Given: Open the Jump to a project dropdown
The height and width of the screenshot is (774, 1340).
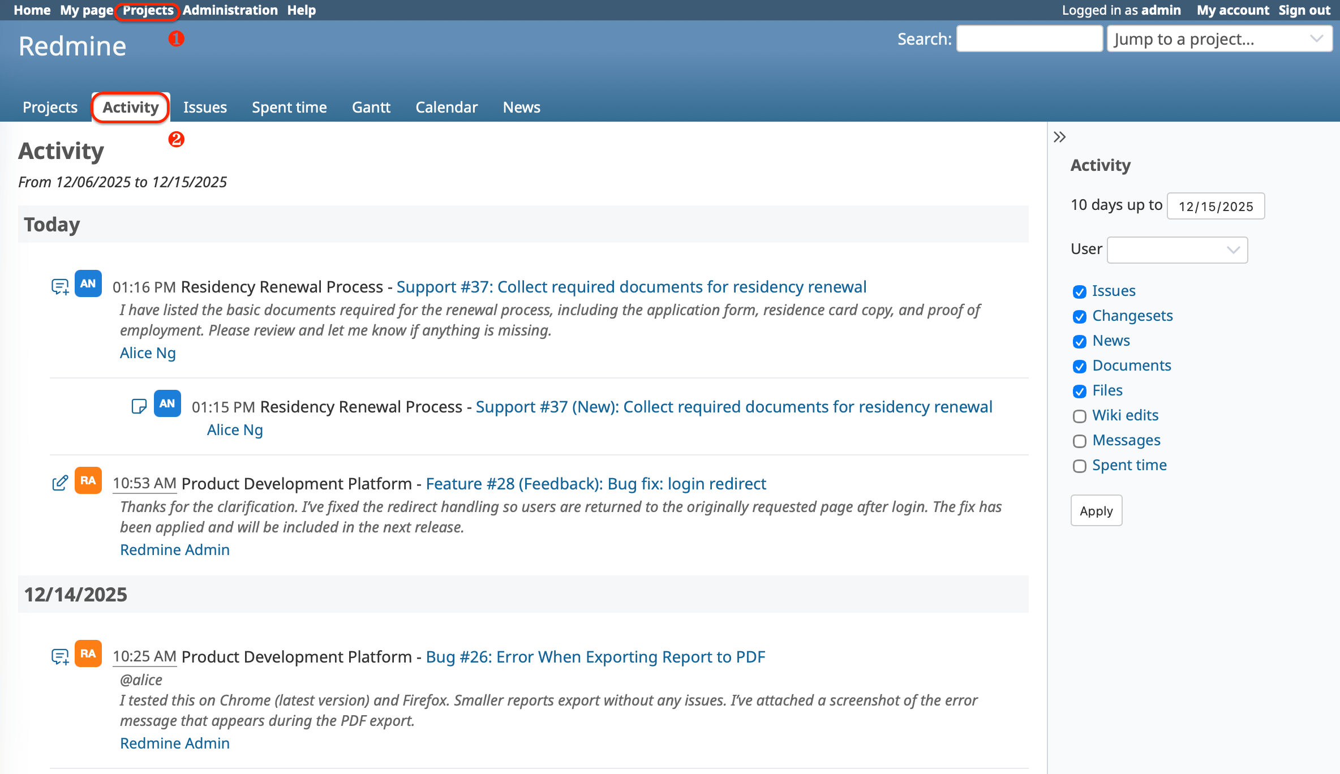Looking at the screenshot, I should click(x=1219, y=38).
